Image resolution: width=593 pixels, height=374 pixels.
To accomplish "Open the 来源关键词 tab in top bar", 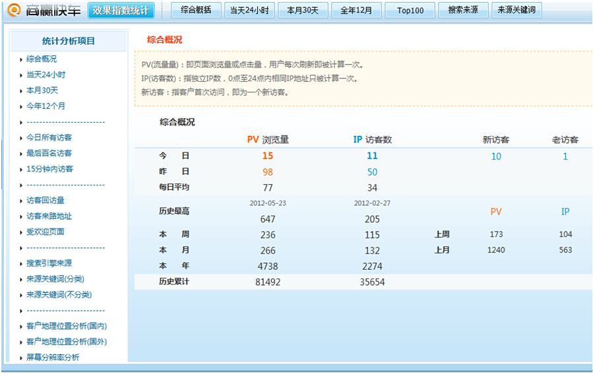I will click(516, 11).
